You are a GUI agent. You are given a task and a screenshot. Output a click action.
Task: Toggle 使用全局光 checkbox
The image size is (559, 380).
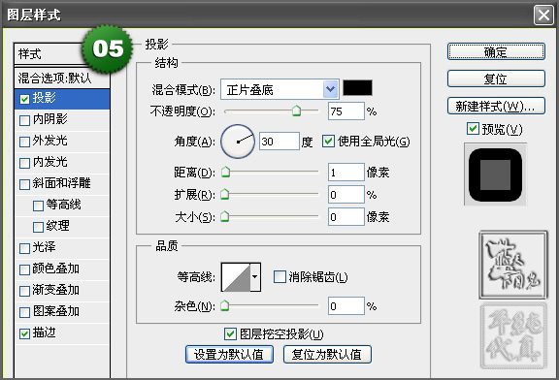328,141
